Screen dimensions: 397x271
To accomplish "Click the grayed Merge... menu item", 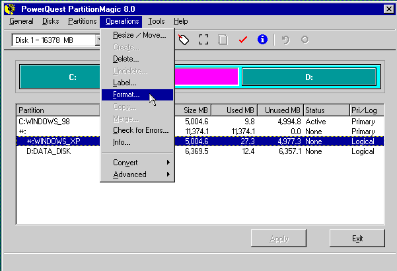I will click(x=137, y=118).
